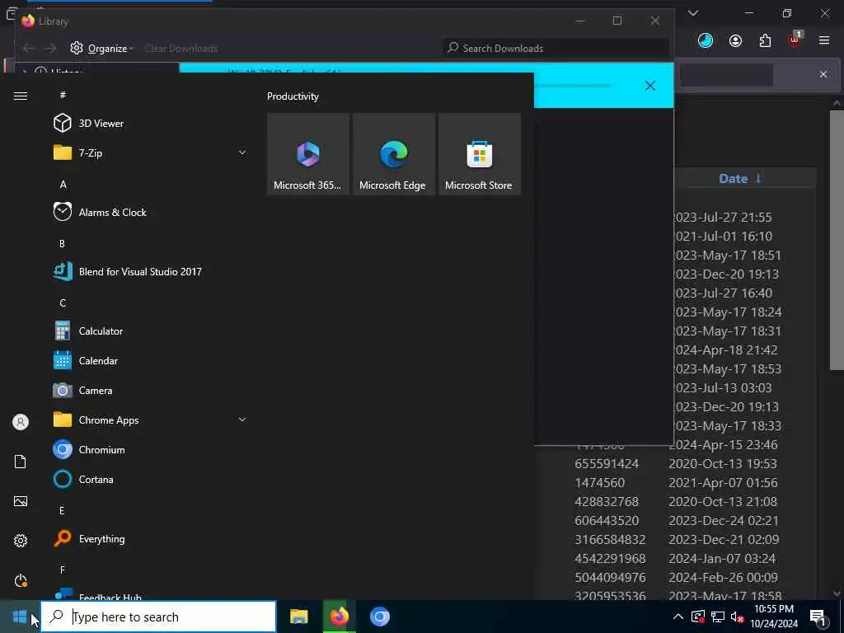The width and height of the screenshot is (844, 633).
Task: Expand the 7-Zip folder chevron
Action: point(242,152)
